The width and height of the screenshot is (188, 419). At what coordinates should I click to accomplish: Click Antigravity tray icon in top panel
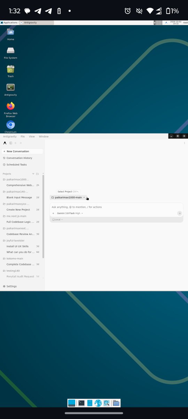166,22
